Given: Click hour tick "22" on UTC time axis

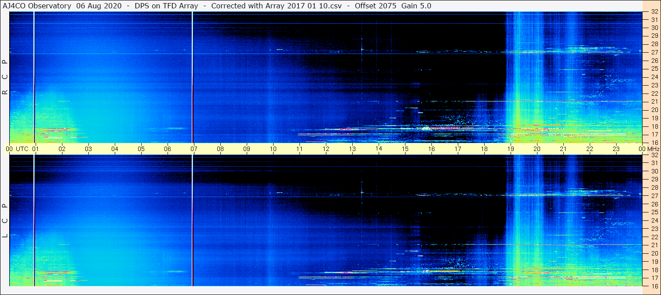Looking at the screenshot, I should point(590,149).
